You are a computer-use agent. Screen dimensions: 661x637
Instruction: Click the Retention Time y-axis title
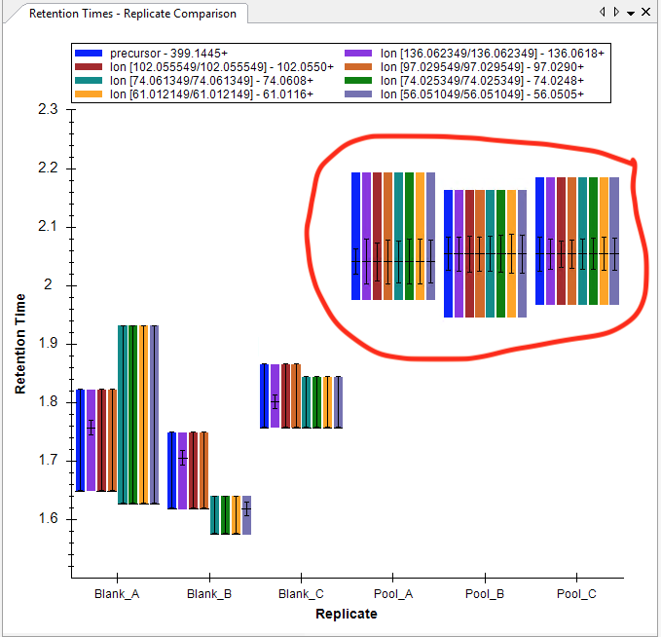pos(20,344)
